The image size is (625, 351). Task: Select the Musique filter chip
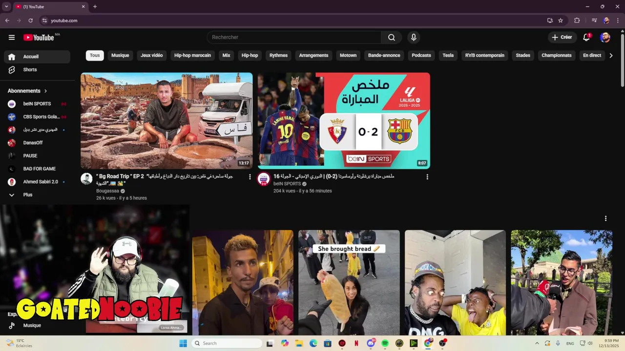tap(120, 56)
